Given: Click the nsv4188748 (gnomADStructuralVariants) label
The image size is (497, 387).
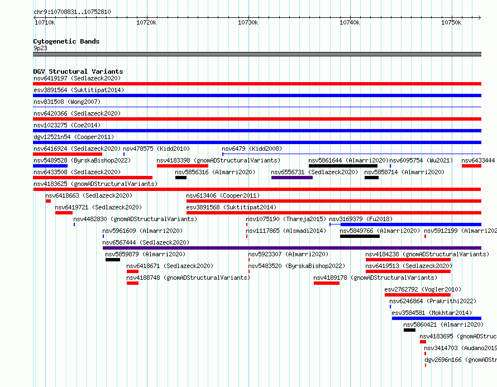Looking at the screenshot, I should click(x=188, y=278).
